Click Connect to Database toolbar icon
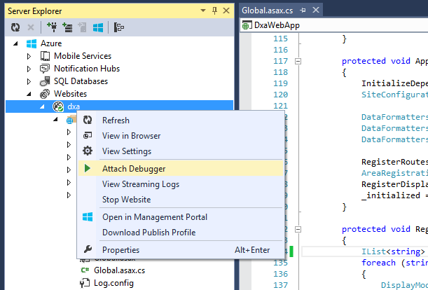 click(x=53, y=27)
